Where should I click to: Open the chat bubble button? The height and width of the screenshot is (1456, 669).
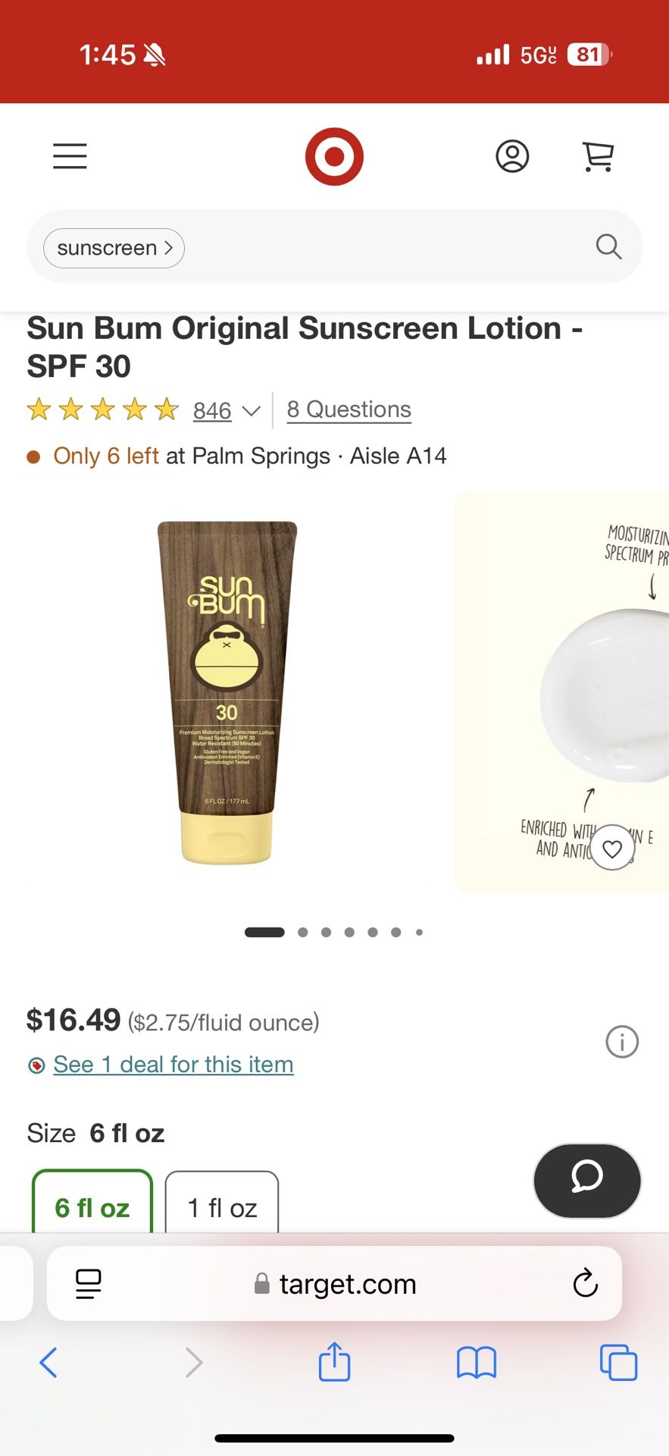coord(587,1181)
